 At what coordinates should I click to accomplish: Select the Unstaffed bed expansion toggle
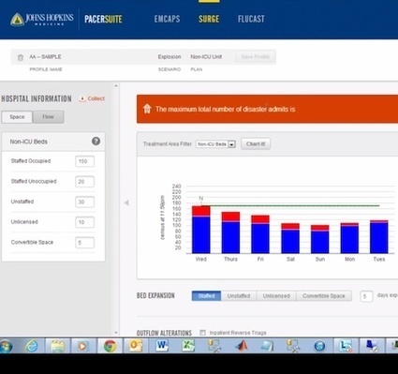click(x=239, y=296)
